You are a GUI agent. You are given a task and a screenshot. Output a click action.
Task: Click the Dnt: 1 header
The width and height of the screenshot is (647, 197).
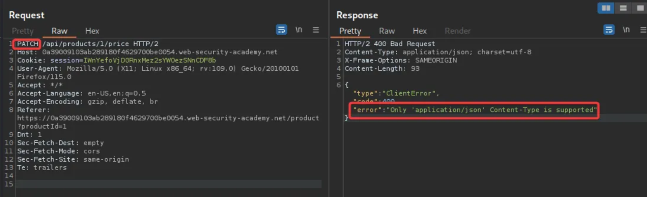29,135
